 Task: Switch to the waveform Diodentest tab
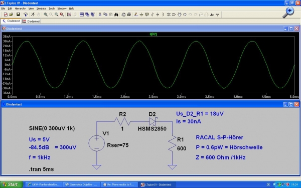click(31, 21)
